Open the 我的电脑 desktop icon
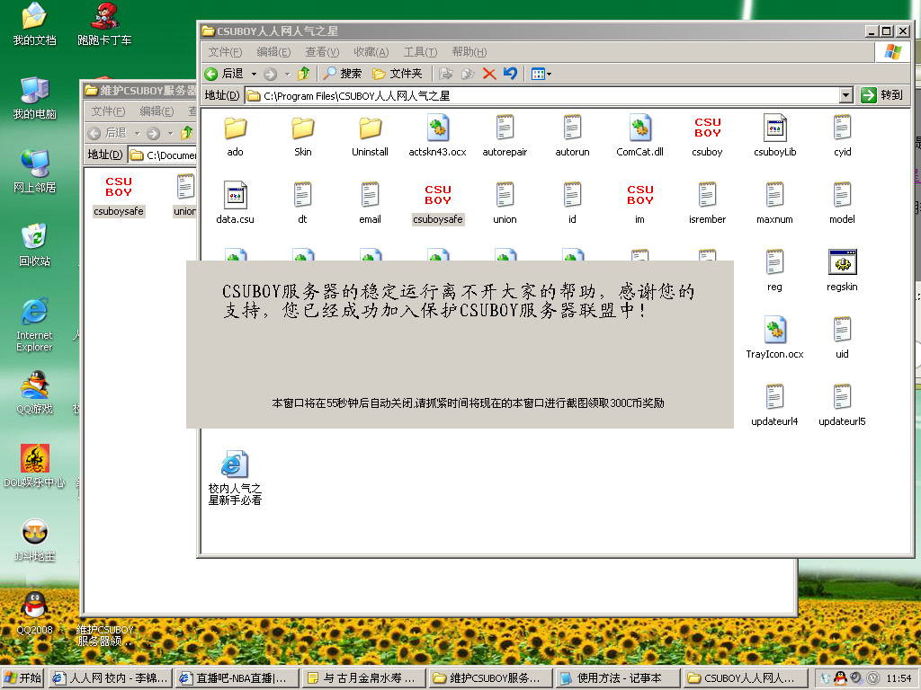921x690 pixels. (35, 98)
